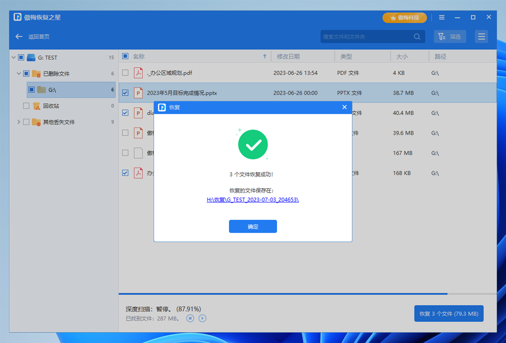
Task: Switch the view mode with the list icon
Action: [x=482, y=37]
